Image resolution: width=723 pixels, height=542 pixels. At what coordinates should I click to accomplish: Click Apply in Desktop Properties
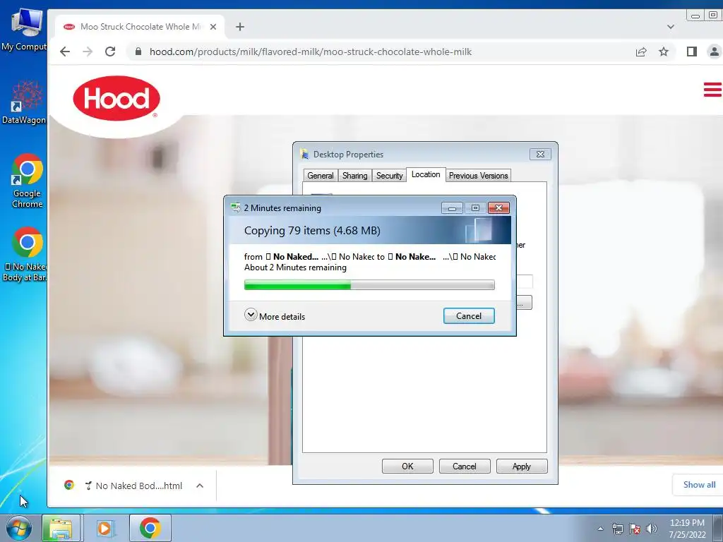pos(522,466)
